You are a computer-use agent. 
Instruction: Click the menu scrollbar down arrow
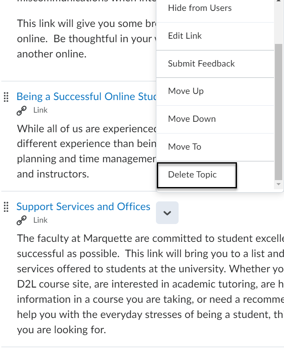point(279,184)
